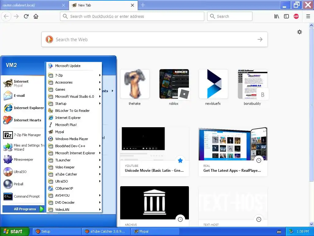Launch Mypal from All Programs list
Screen dimensions: 314x236
(x=74, y=132)
